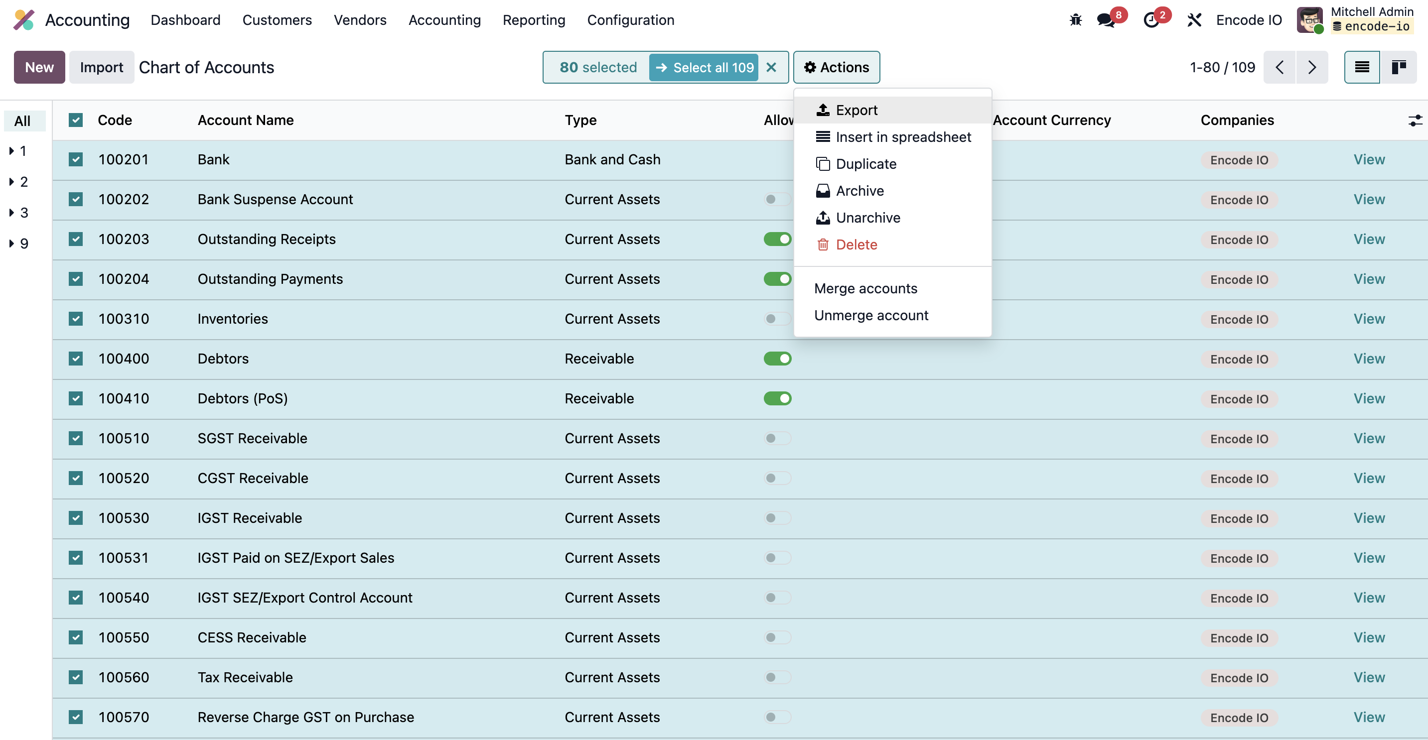Image resolution: width=1428 pixels, height=740 pixels.
Task: Switch to list view icon
Action: point(1361,67)
